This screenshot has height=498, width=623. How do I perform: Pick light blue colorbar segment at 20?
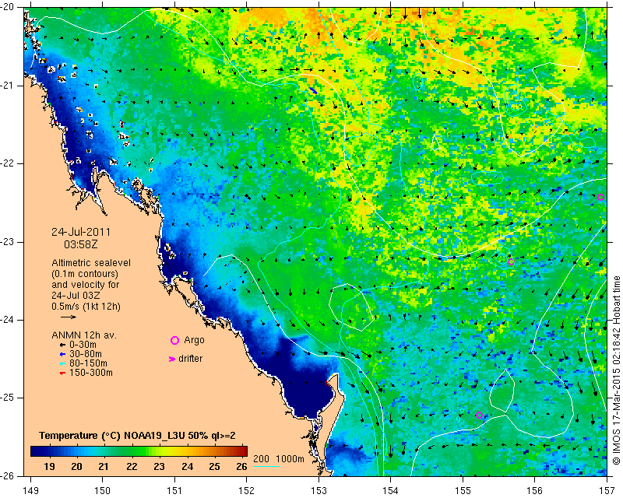click(x=76, y=451)
